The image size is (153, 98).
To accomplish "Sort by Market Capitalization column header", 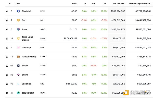I will (x=139, y=4).
